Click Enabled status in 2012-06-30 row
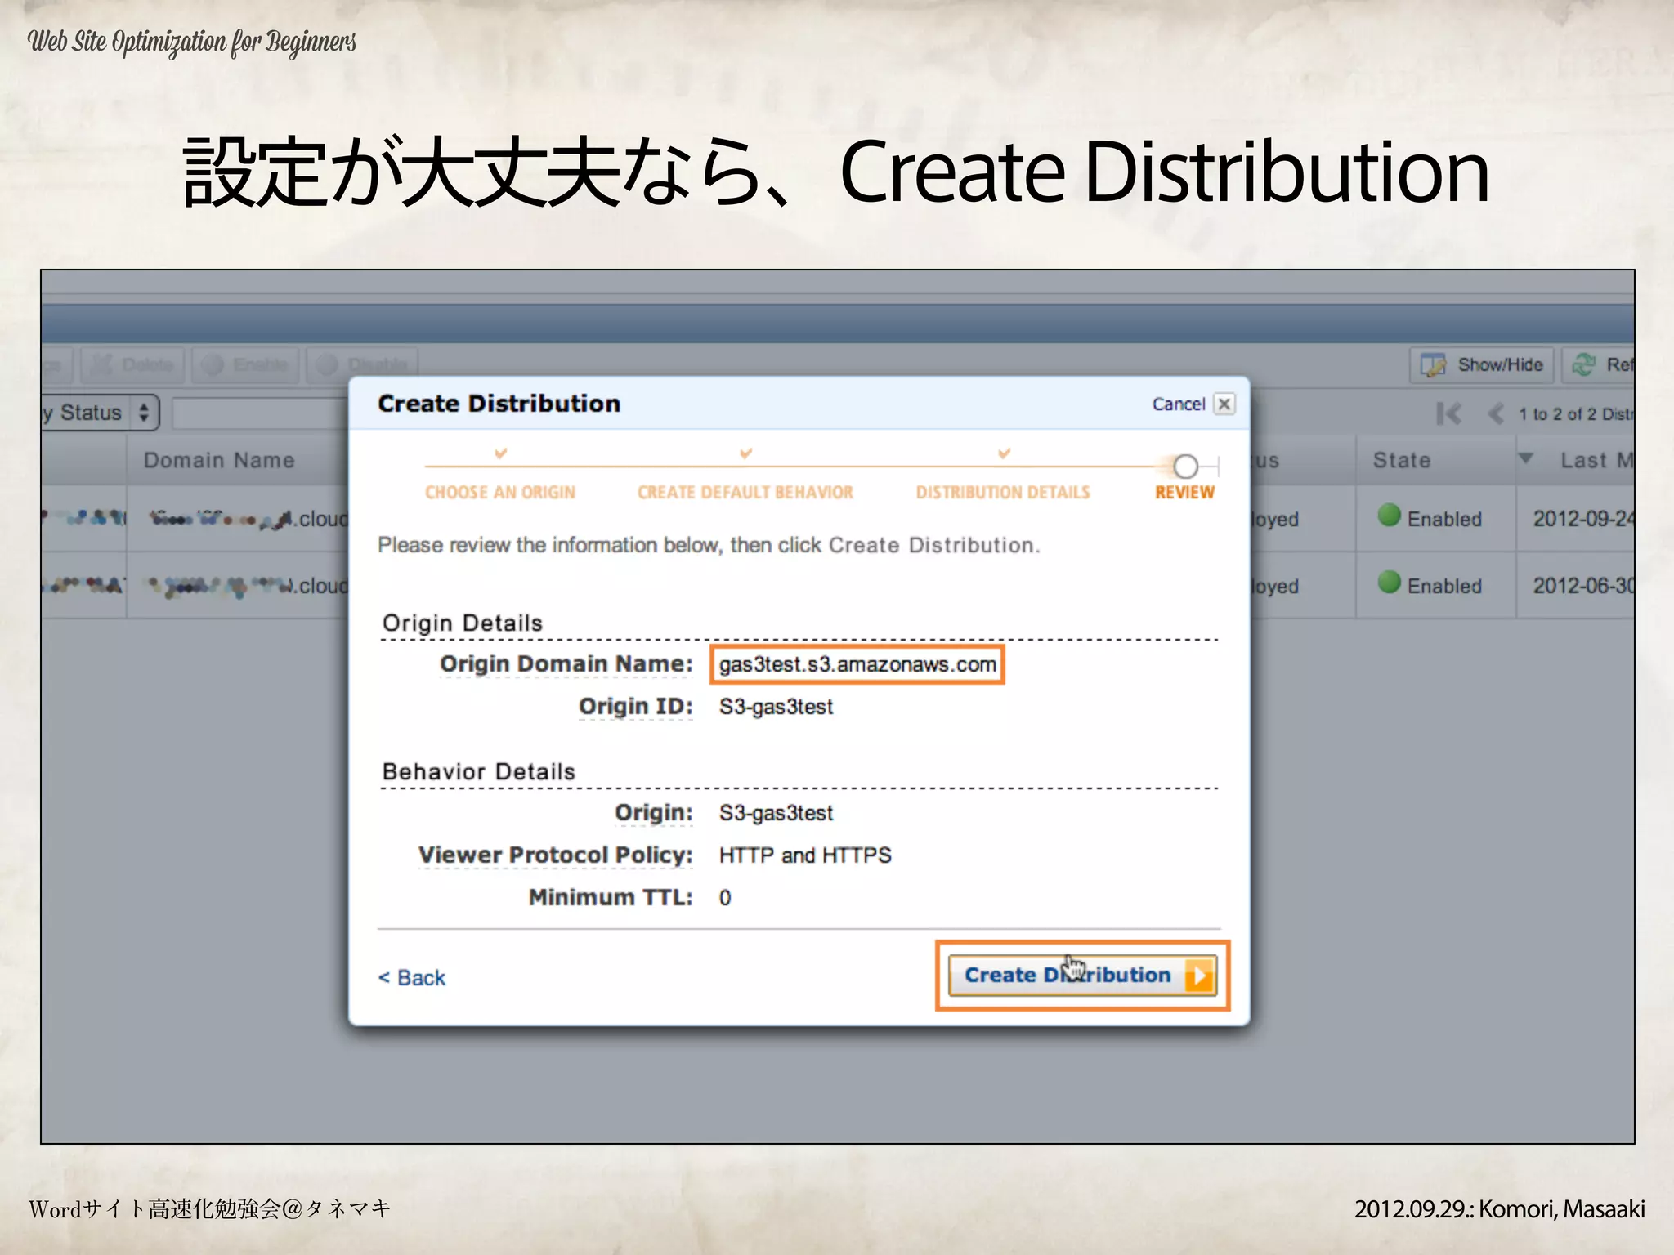Image resolution: width=1674 pixels, height=1255 pixels. pos(1443,586)
